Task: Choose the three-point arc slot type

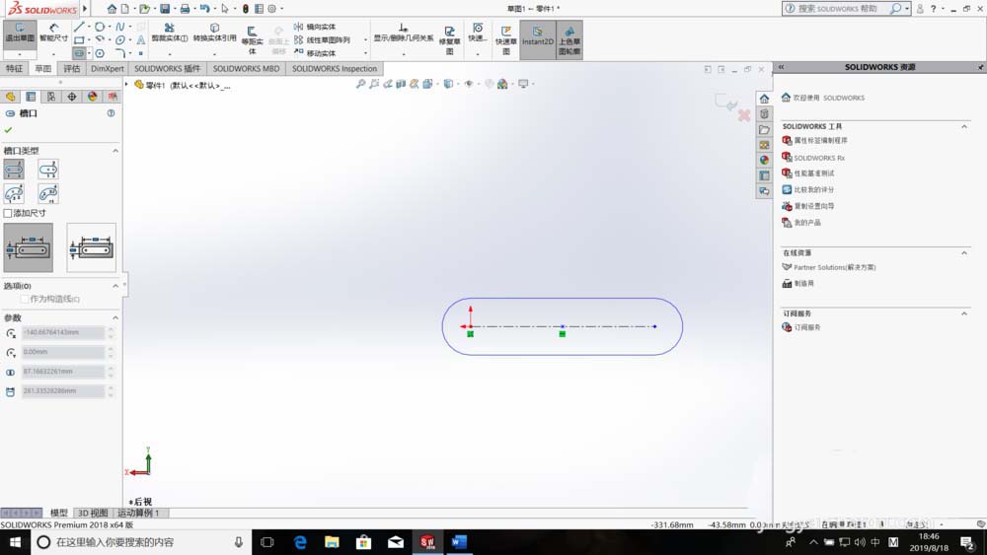Action: coord(14,193)
